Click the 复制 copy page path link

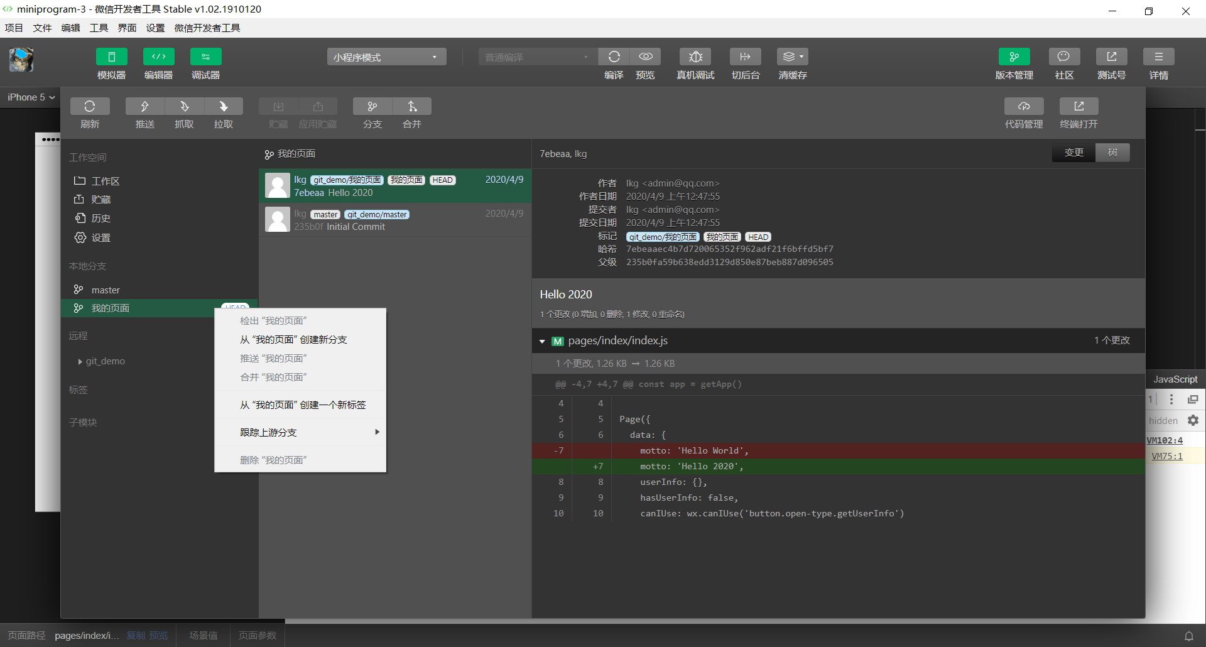coord(136,636)
